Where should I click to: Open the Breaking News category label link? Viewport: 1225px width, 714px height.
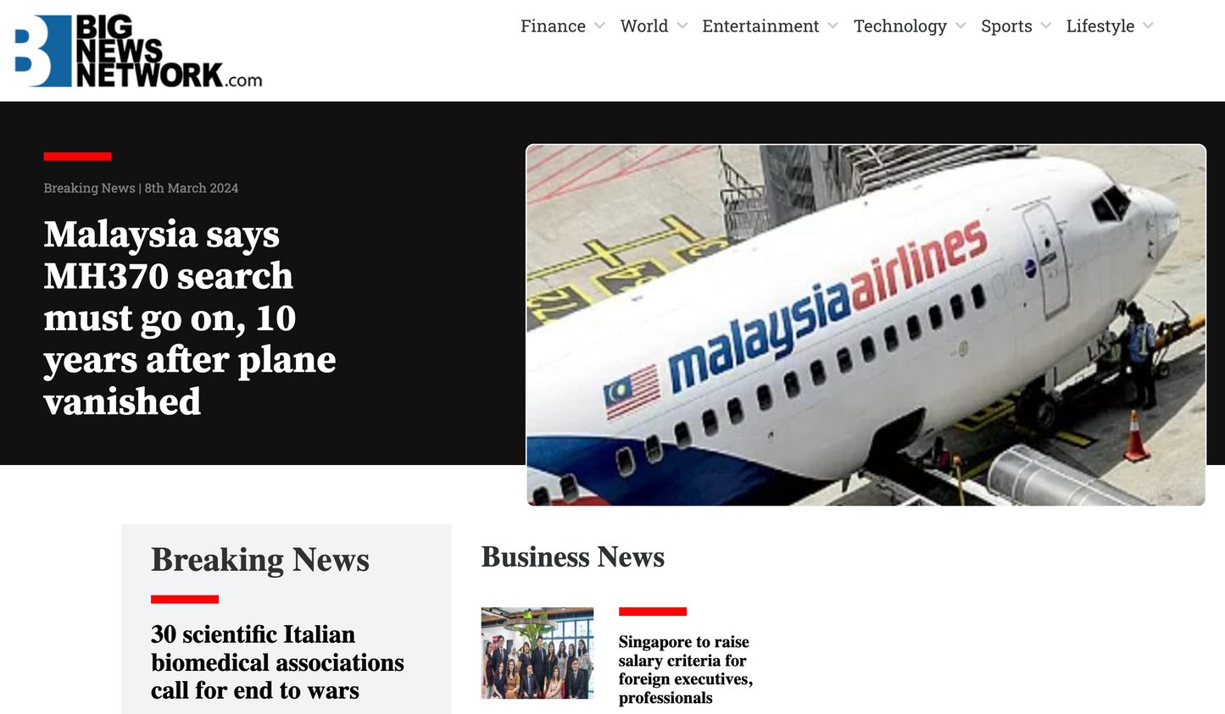pos(89,188)
